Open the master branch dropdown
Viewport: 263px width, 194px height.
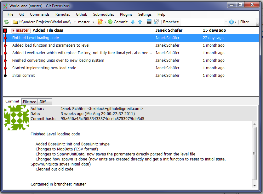click(x=94, y=22)
